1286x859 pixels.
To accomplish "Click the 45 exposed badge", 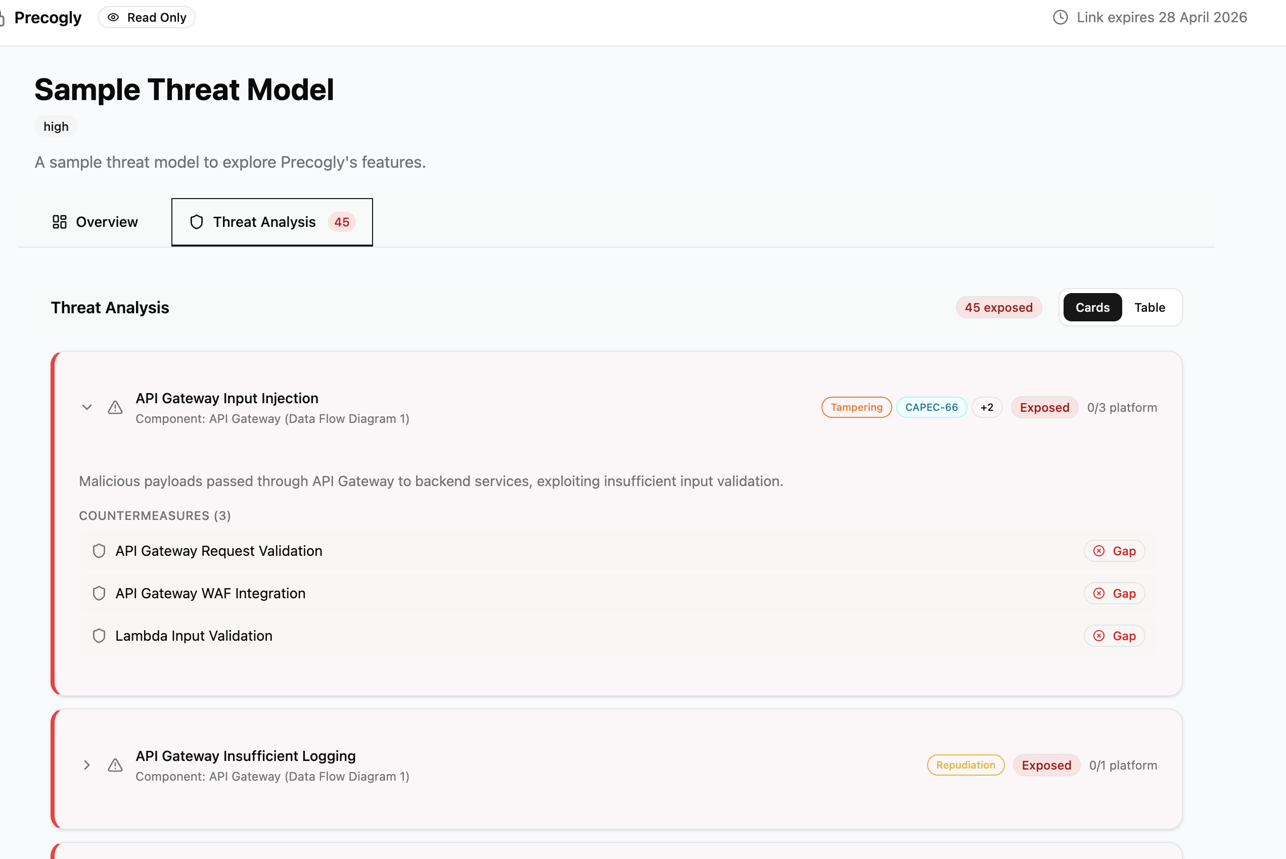I will (998, 307).
